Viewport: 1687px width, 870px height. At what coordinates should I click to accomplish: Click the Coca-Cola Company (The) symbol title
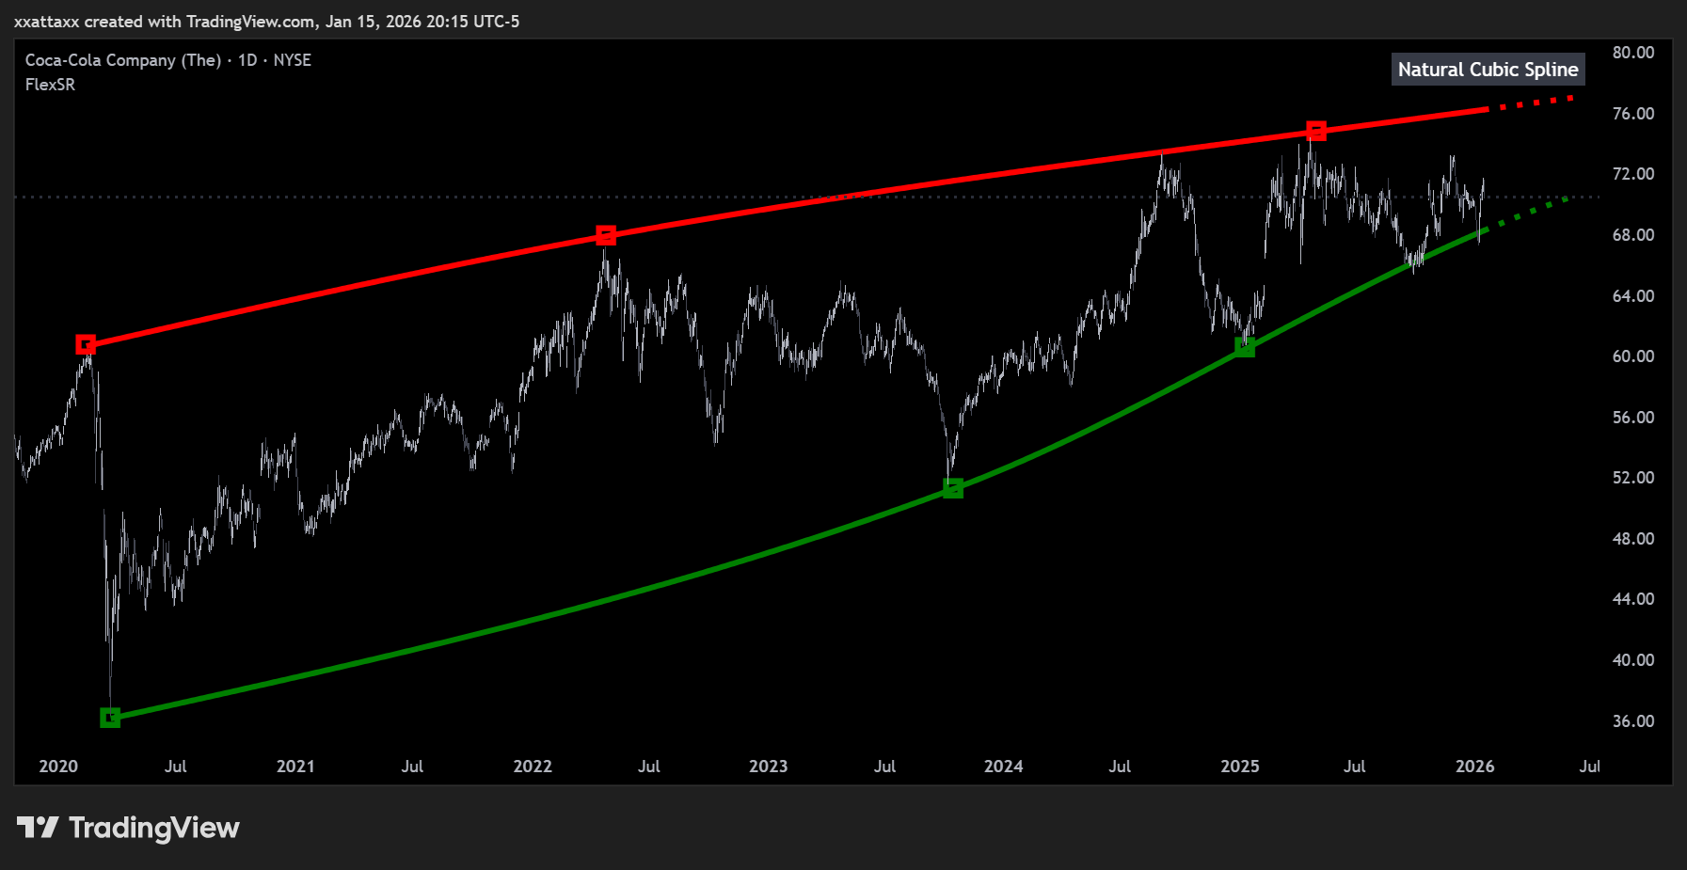(x=122, y=60)
